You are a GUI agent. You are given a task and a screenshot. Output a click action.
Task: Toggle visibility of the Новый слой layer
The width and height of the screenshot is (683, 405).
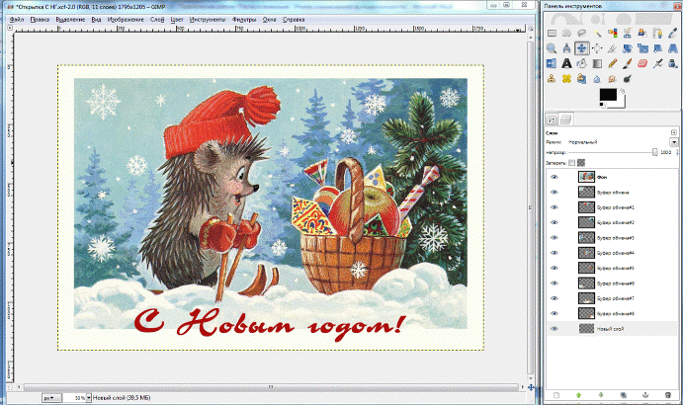[554, 328]
